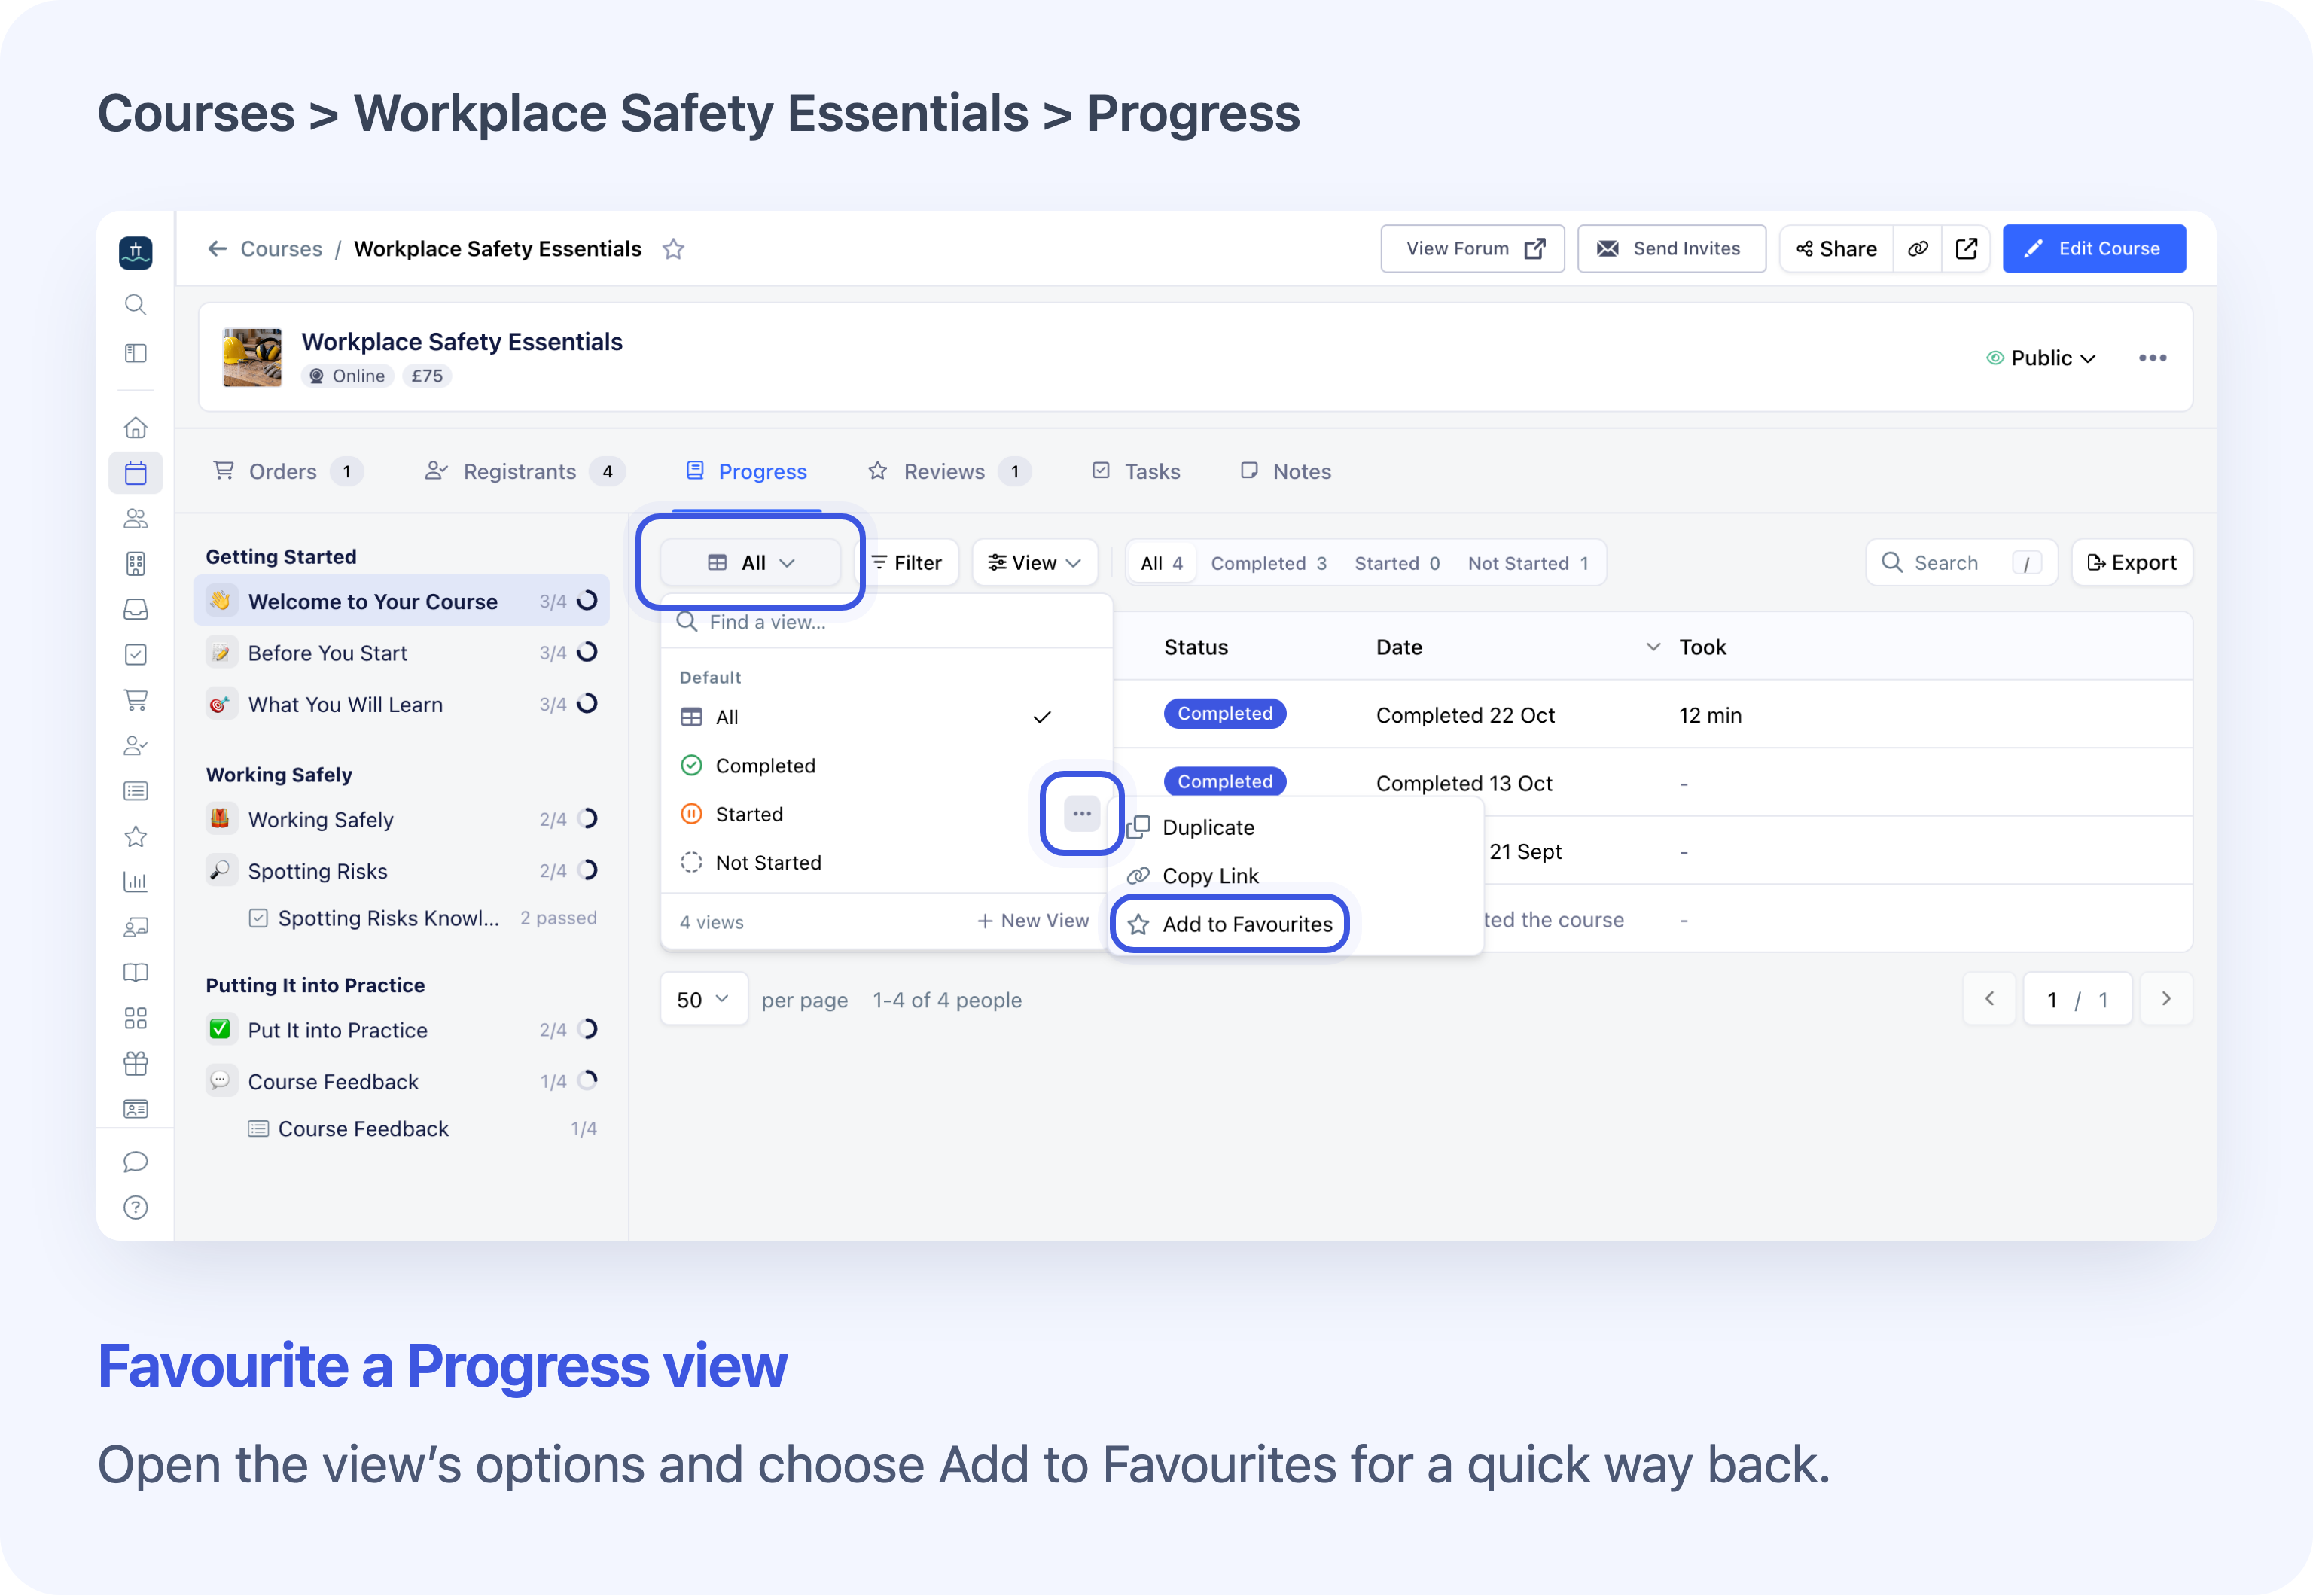Switch to the Reviews tab
The width and height of the screenshot is (2313, 1596).
pos(949,471)
